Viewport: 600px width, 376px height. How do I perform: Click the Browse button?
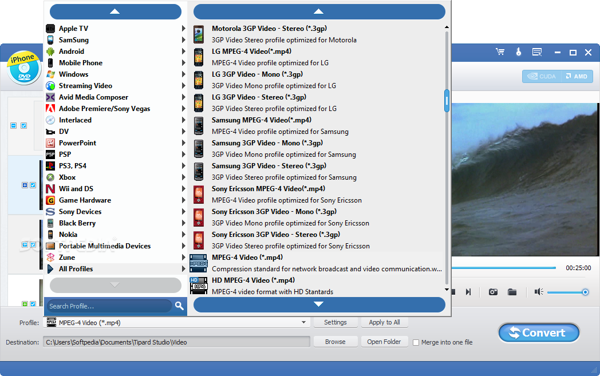(x=335, y=342)
